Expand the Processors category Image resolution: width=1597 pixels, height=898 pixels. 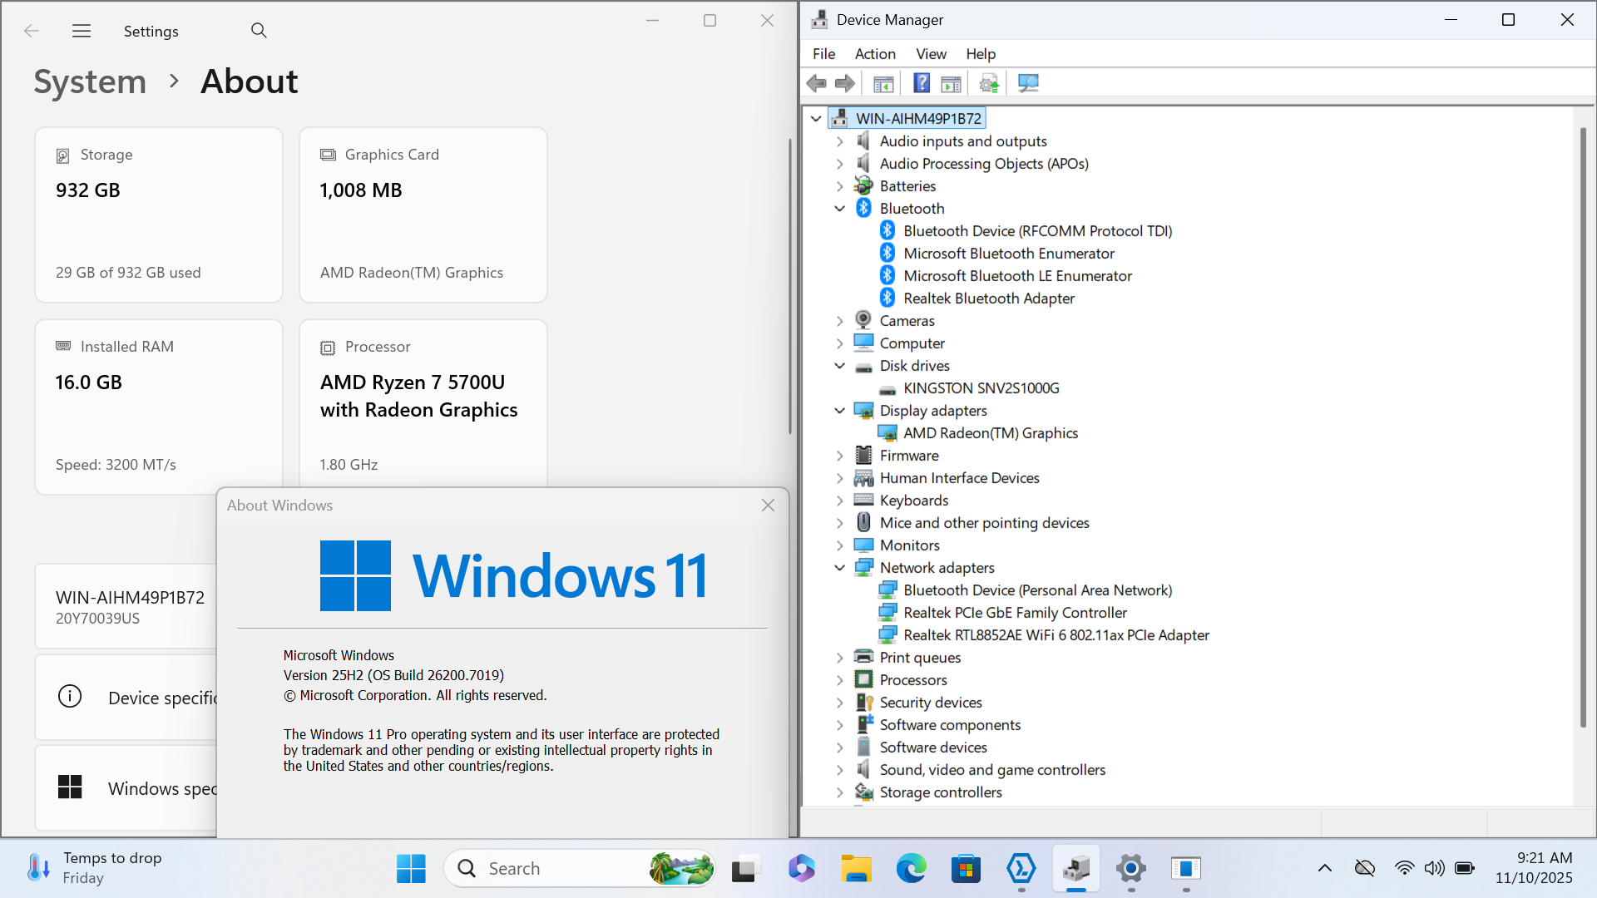[x=839, y=680]
